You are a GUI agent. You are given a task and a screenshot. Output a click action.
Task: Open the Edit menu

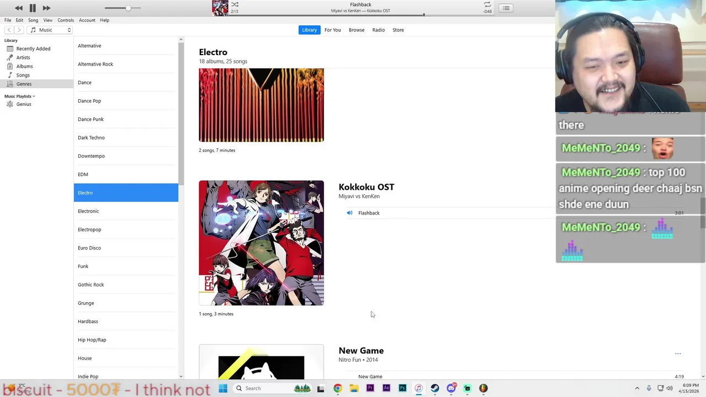(x=19, y=20)
